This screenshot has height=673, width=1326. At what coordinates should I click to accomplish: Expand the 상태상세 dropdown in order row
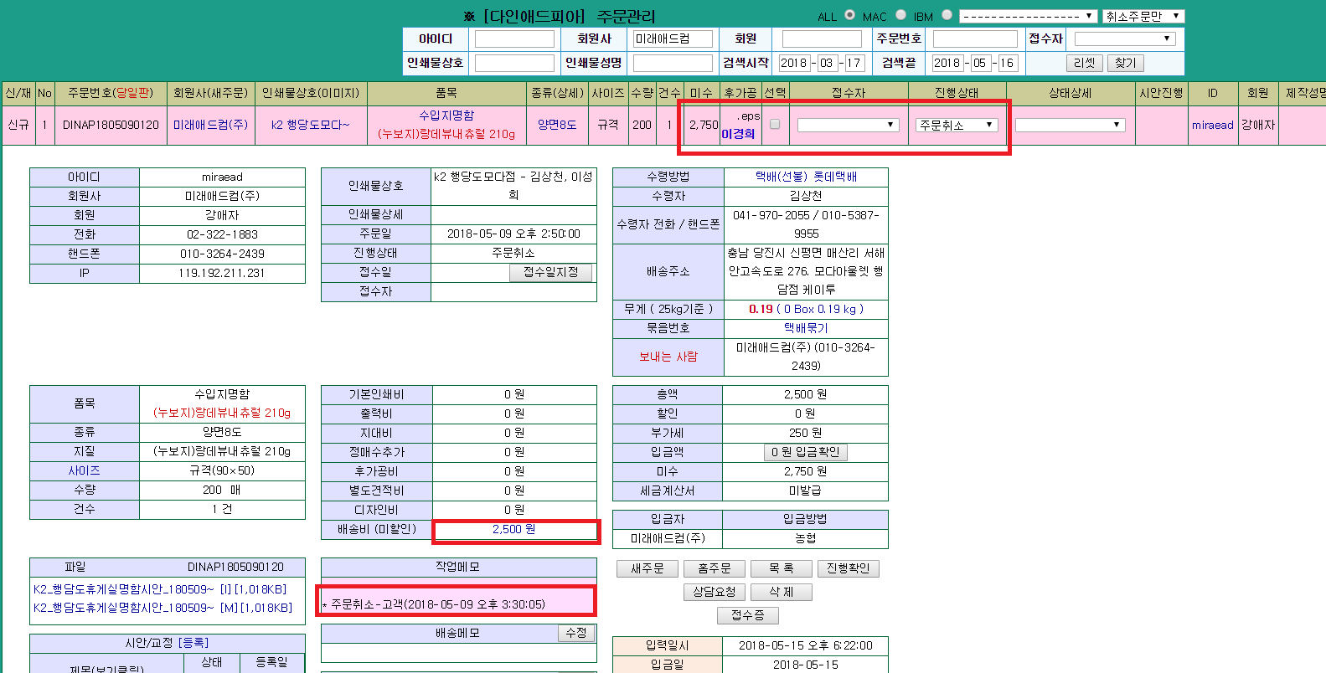tap(1069, 125)
